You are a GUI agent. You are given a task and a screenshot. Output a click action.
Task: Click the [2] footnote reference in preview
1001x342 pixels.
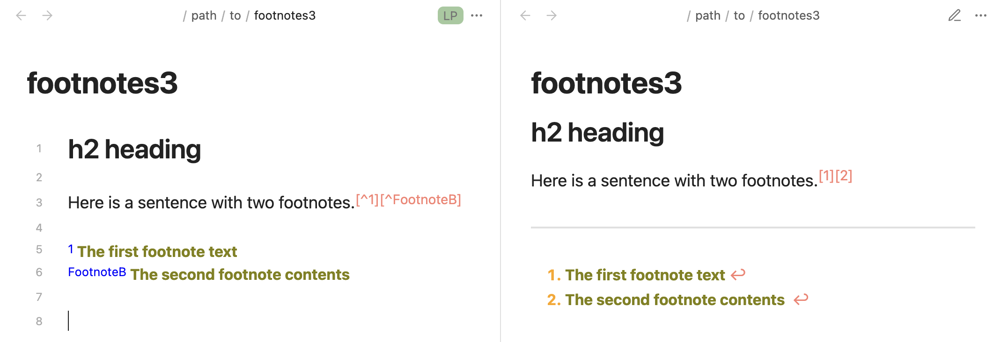(x=844, y=176)
